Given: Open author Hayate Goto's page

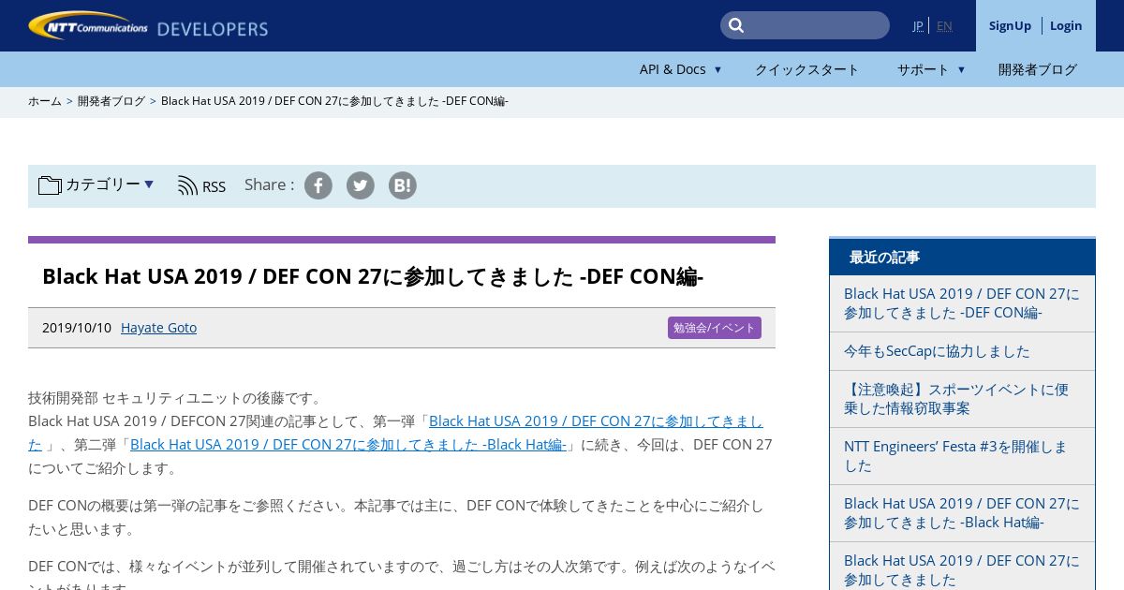Looking at the screenshot, I should 158,328.
